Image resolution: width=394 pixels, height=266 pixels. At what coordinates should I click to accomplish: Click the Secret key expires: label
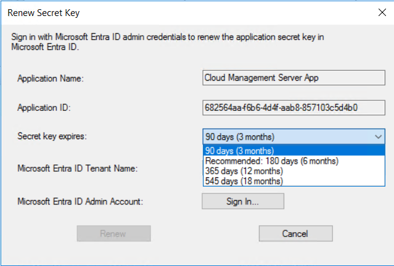coord(52,136)
